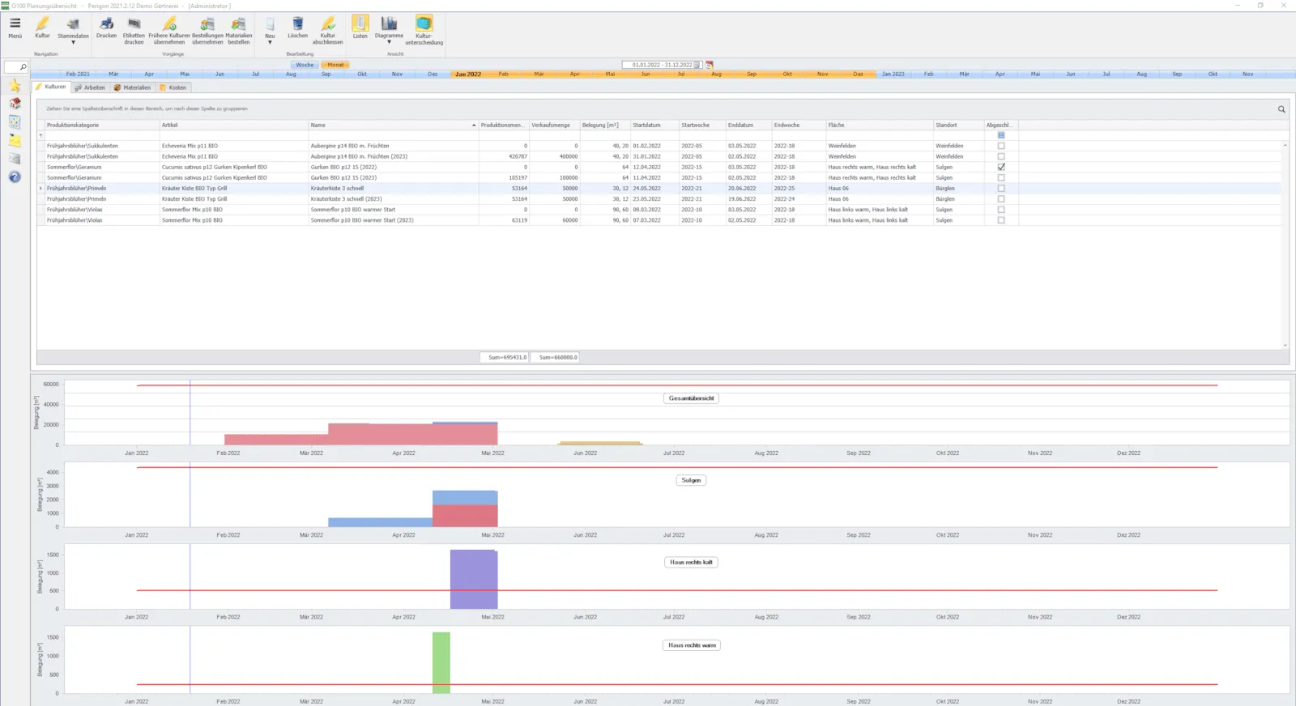Click the blue help question mark icon

pos(15,177)
